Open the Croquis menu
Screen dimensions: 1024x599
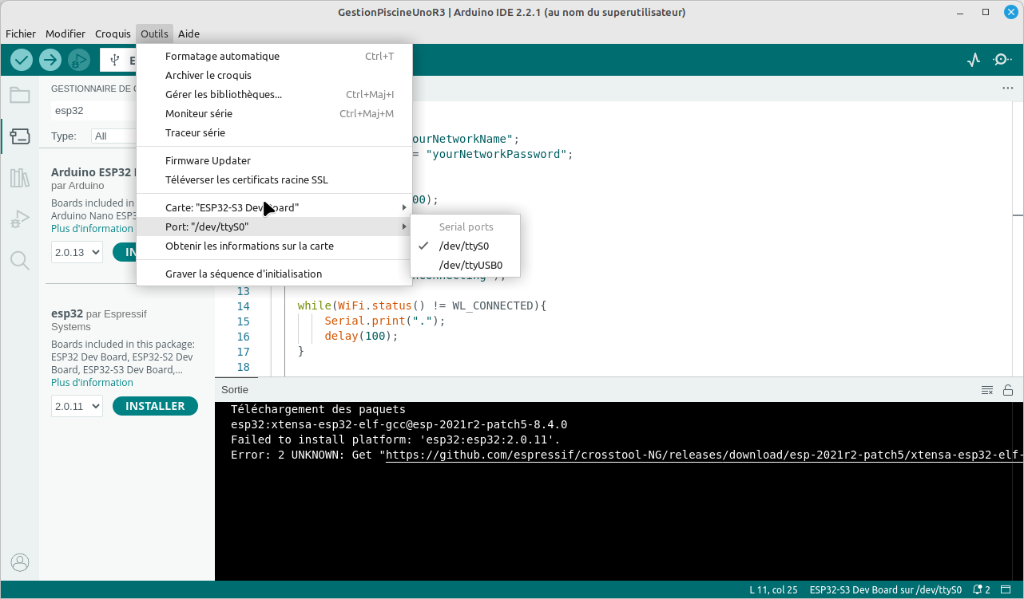pyautogui.click(x=113, y=33)
